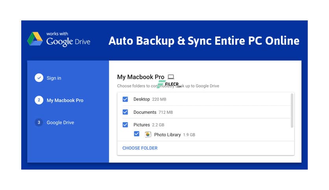Viewport: 329px width, 190px height.
Task: Open the Sign in step
Action: 54,78
